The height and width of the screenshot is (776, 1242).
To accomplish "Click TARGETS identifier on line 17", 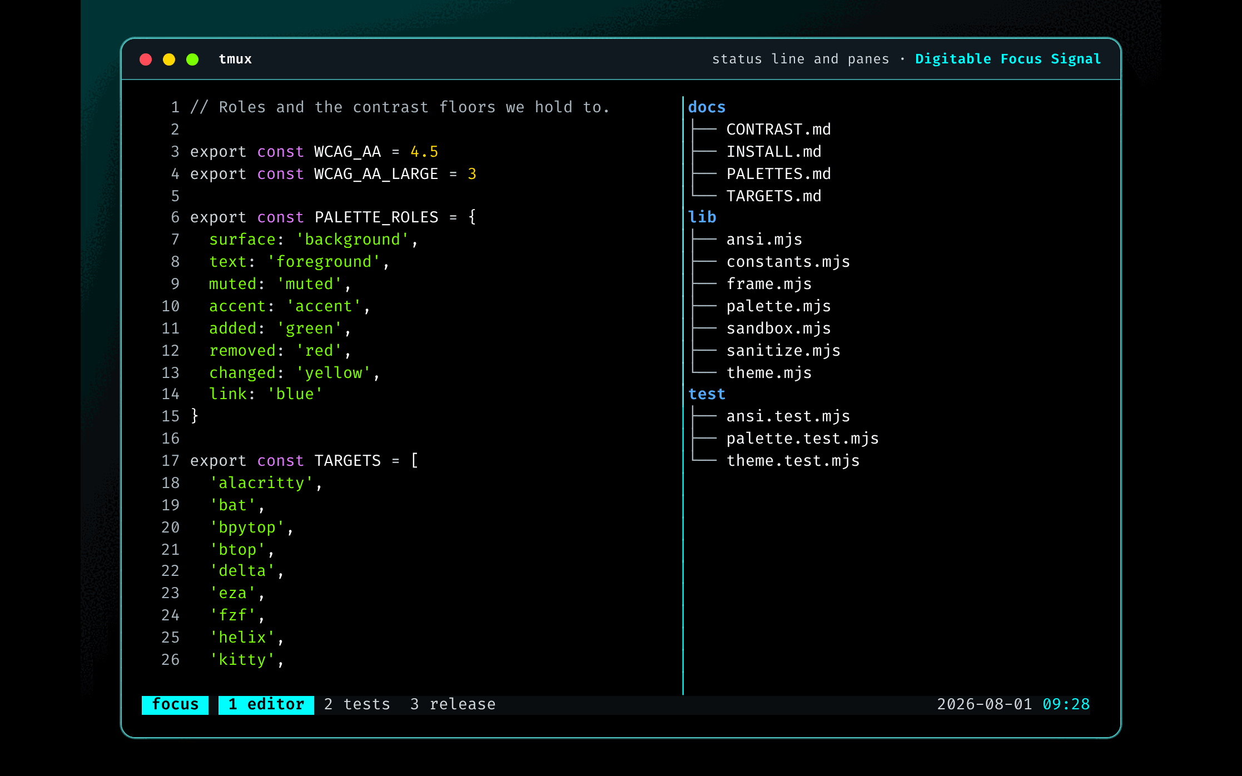I will pos(347,460).
